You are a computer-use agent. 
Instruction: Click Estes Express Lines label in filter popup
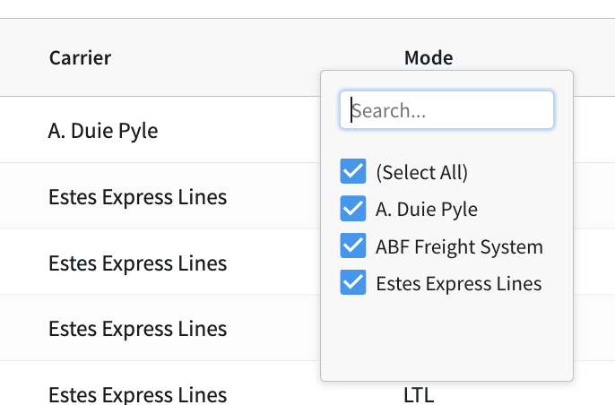[459, 284]
